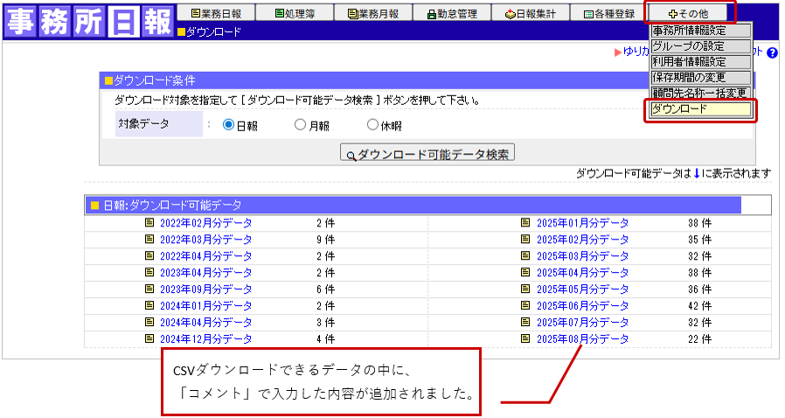Viewport: 785px width, 418px height.
Task: Select the 月報 radio button
Action: [300, 125]
